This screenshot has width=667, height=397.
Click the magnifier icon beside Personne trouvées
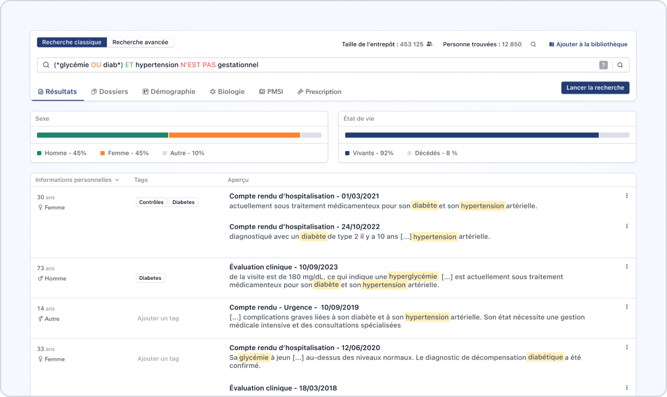coord(534,44)
